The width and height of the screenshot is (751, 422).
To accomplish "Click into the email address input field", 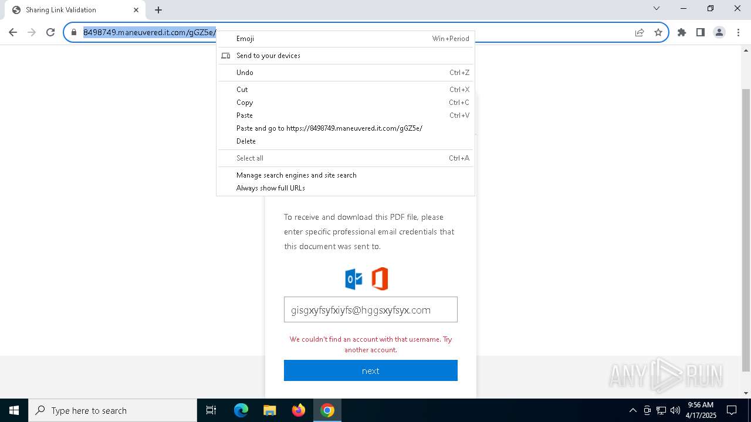I will pos(371,309).
